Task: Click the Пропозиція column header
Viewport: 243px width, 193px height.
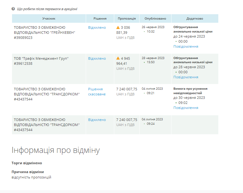Action: coord(127,19)
